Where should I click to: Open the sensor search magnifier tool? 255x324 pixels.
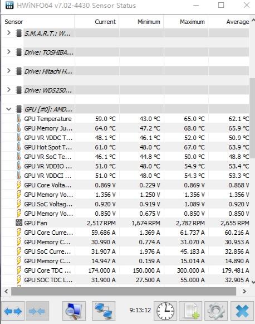74,311
